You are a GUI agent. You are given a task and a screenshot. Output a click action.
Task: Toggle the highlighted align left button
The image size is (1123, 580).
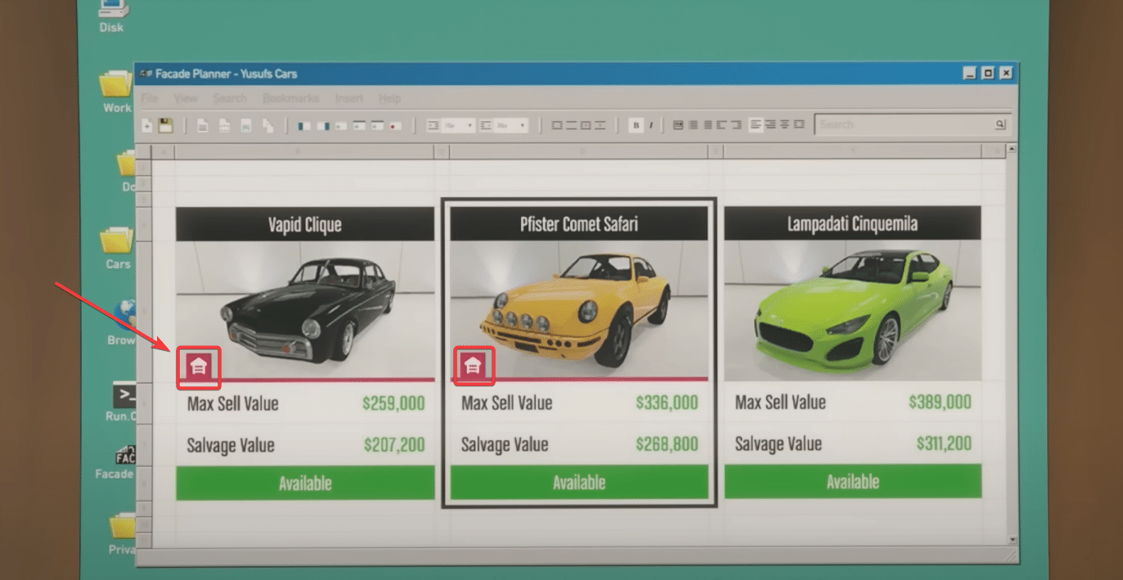756,124
